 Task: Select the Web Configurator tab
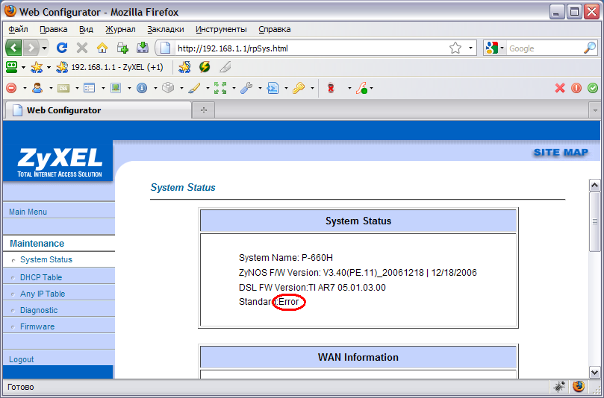click(99, 110)
